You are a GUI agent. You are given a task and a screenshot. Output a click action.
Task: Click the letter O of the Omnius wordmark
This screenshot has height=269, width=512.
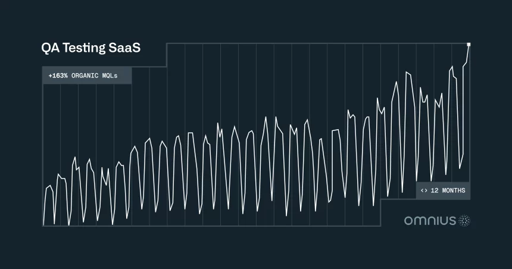(408, 221)
